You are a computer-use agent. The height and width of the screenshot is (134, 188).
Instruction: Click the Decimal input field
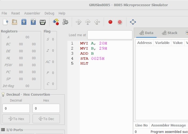click(x=16, y=108)
